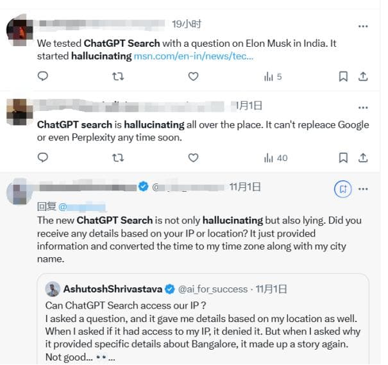Retweet the Elon Musk India tweet
The image size is (388, 365).
(118, 76)
